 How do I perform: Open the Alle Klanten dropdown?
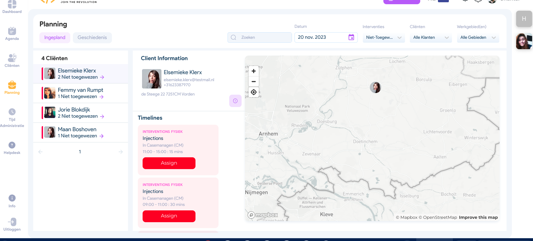tap(430, 38)
